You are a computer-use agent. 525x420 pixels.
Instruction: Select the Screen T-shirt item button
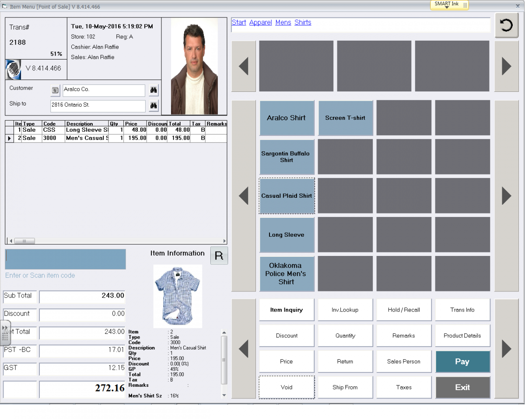point(345,118)
